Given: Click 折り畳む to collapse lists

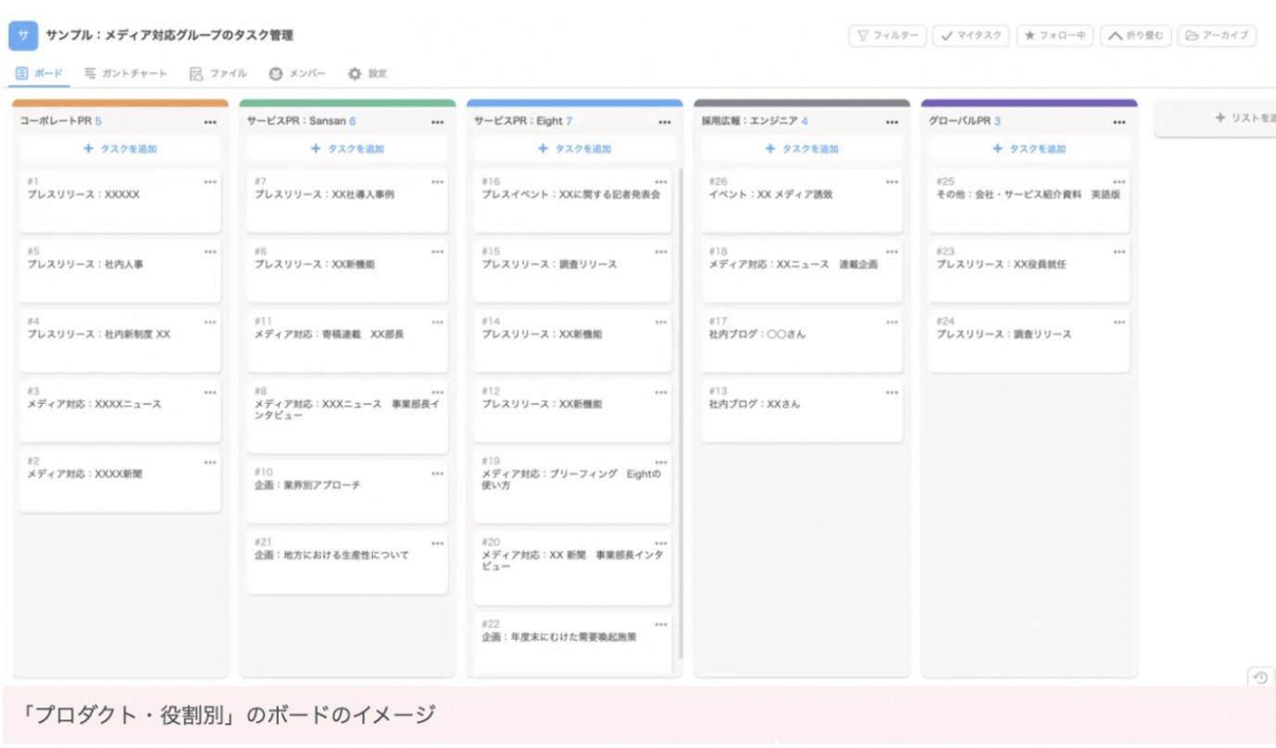Looking at the screenshot, I should pos(1135,36).
